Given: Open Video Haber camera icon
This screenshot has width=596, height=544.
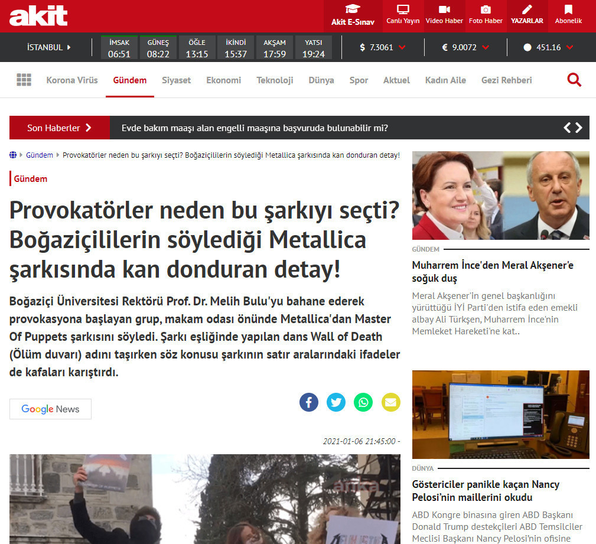Looking at the screenshot, I should [444, 9].
